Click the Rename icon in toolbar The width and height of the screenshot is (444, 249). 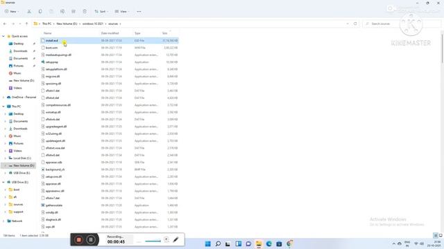coord(62,12)
